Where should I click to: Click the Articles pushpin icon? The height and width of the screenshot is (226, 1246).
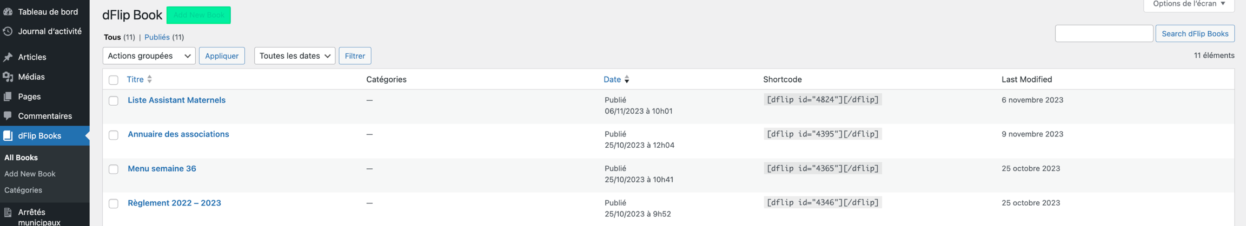(8, 57)
